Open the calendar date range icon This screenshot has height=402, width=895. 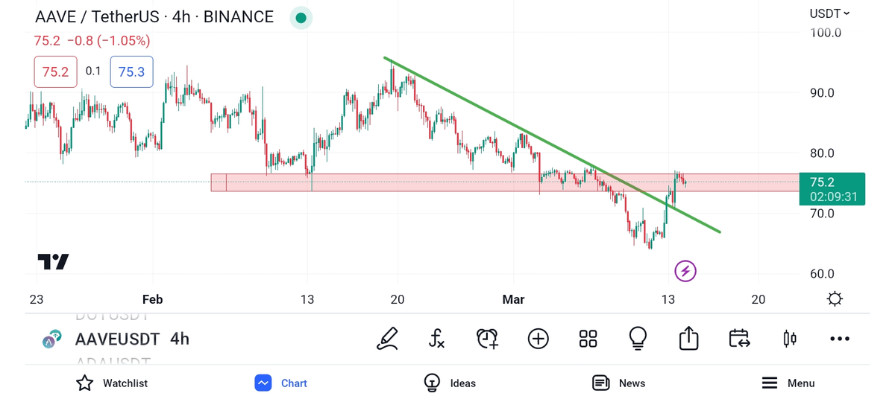(739, 339)
